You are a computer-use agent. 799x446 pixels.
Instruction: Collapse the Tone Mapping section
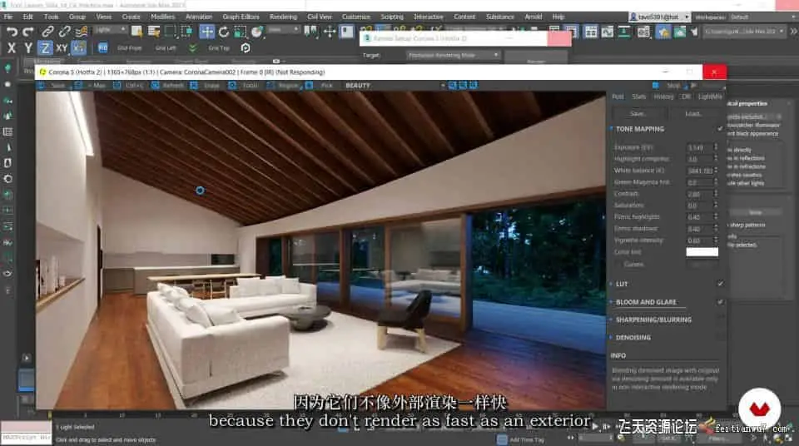coord(612,129)
